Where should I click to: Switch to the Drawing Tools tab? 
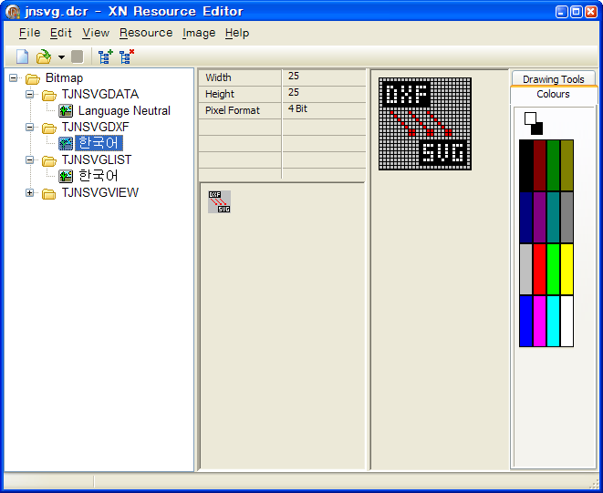[554, 78]
